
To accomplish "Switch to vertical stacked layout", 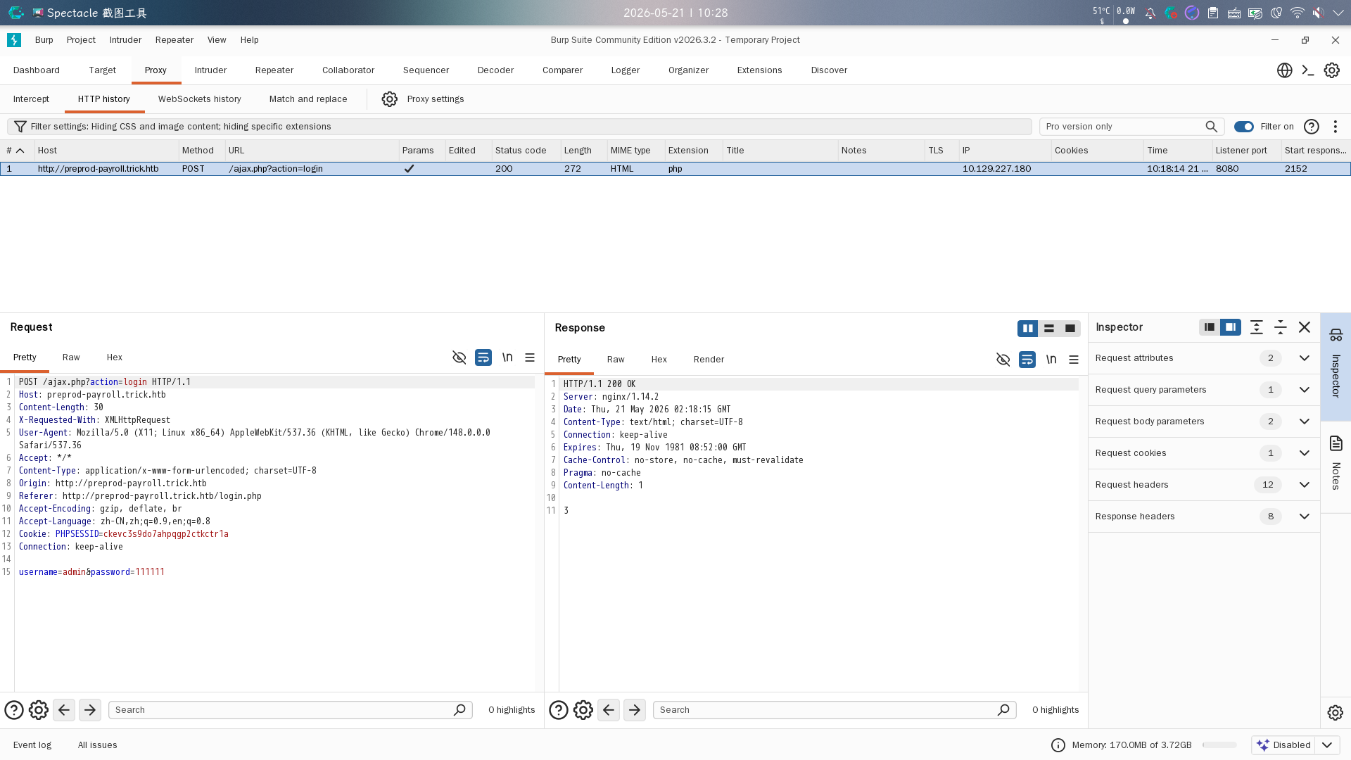I will point(1049,329).
